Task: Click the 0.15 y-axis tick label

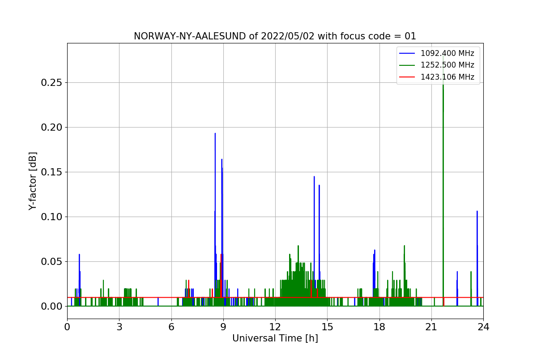Action: [x=52, y=172]
